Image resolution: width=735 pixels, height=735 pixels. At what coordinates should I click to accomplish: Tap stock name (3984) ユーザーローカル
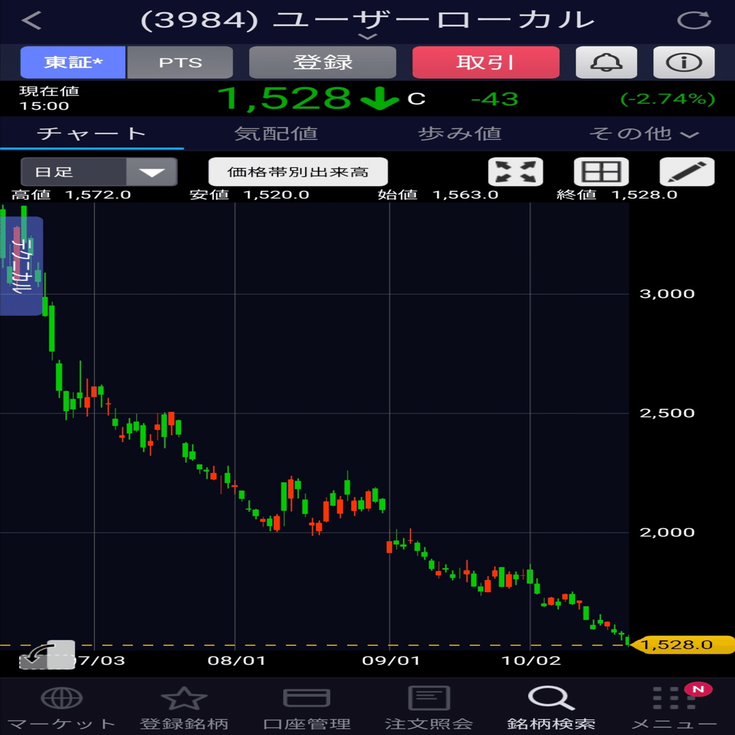[367, 20]
